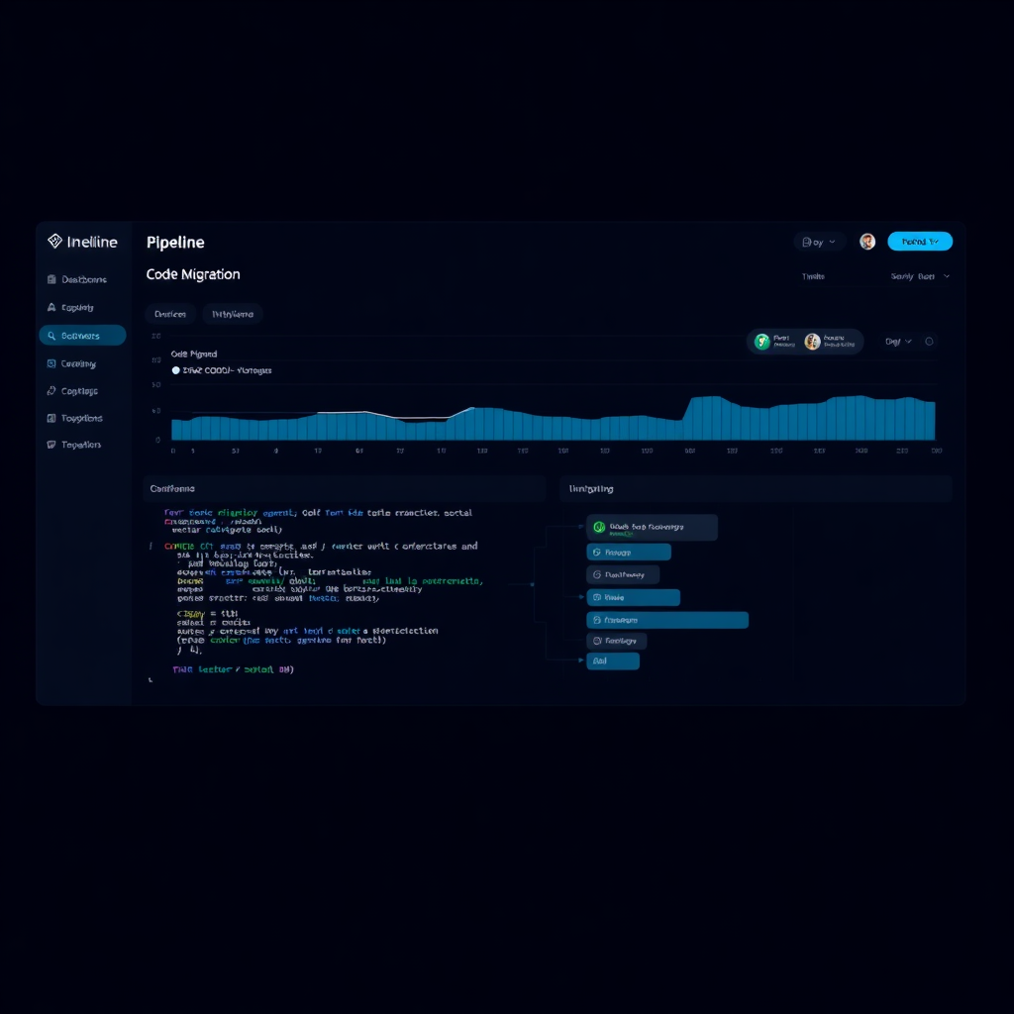The height and width of the screenshot is (1014, 1014).
Task: Toggle the white legend dot in the chart
Action: coord(176,370)
